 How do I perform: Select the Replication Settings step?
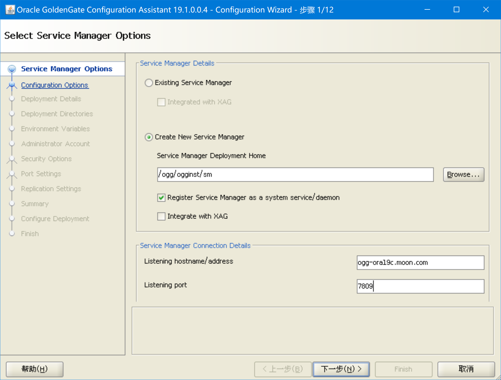(x=51, y=189)
